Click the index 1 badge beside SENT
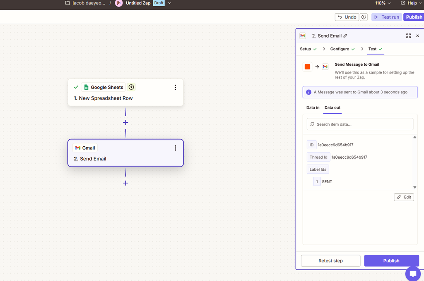The height and width of the screenshot is (281, 424). [317, 182]
